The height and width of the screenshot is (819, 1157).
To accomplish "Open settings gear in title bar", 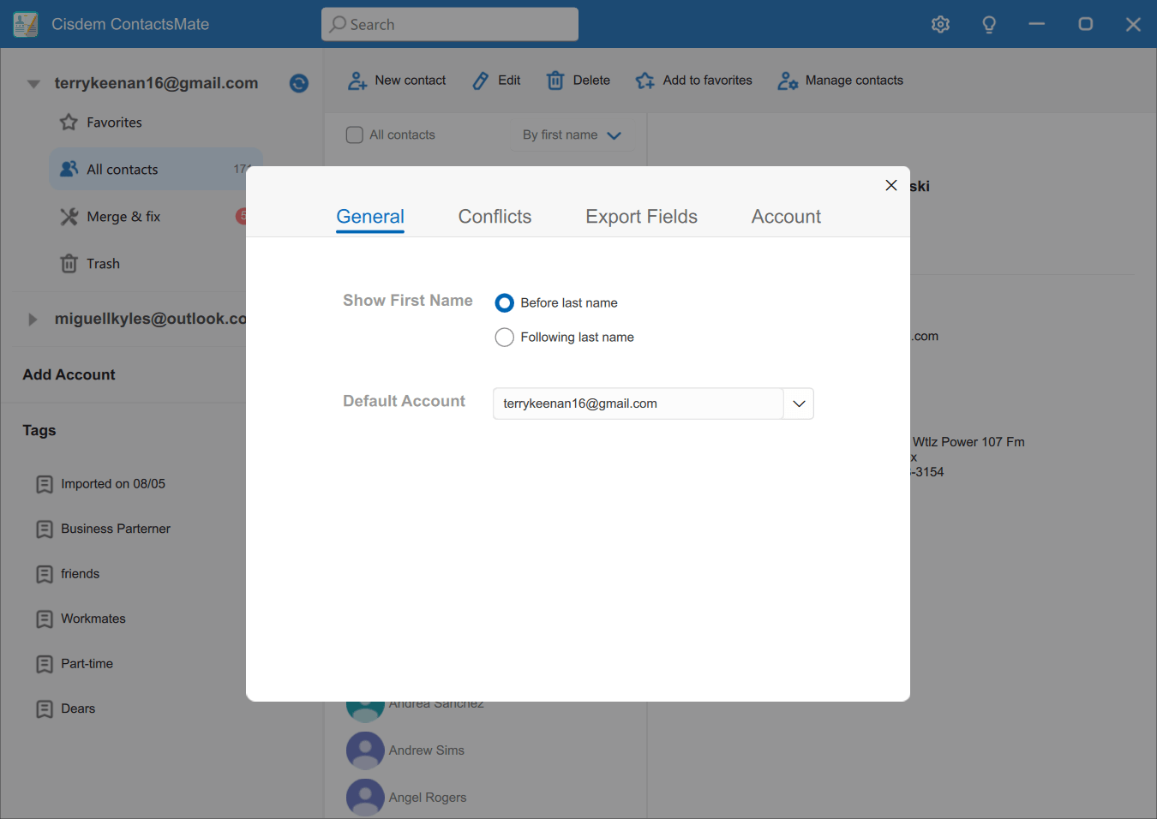I will tap(940, 24).
